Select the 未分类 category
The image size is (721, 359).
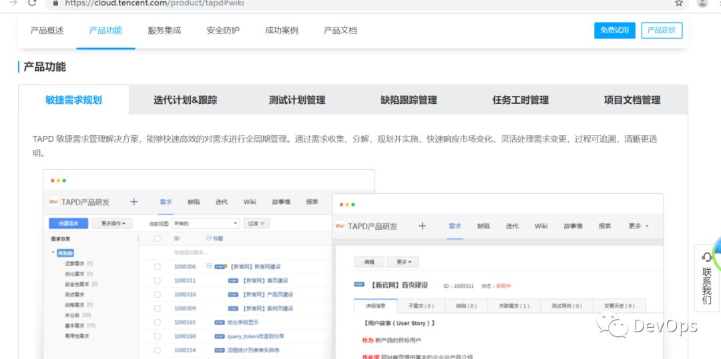click(73, 315)
